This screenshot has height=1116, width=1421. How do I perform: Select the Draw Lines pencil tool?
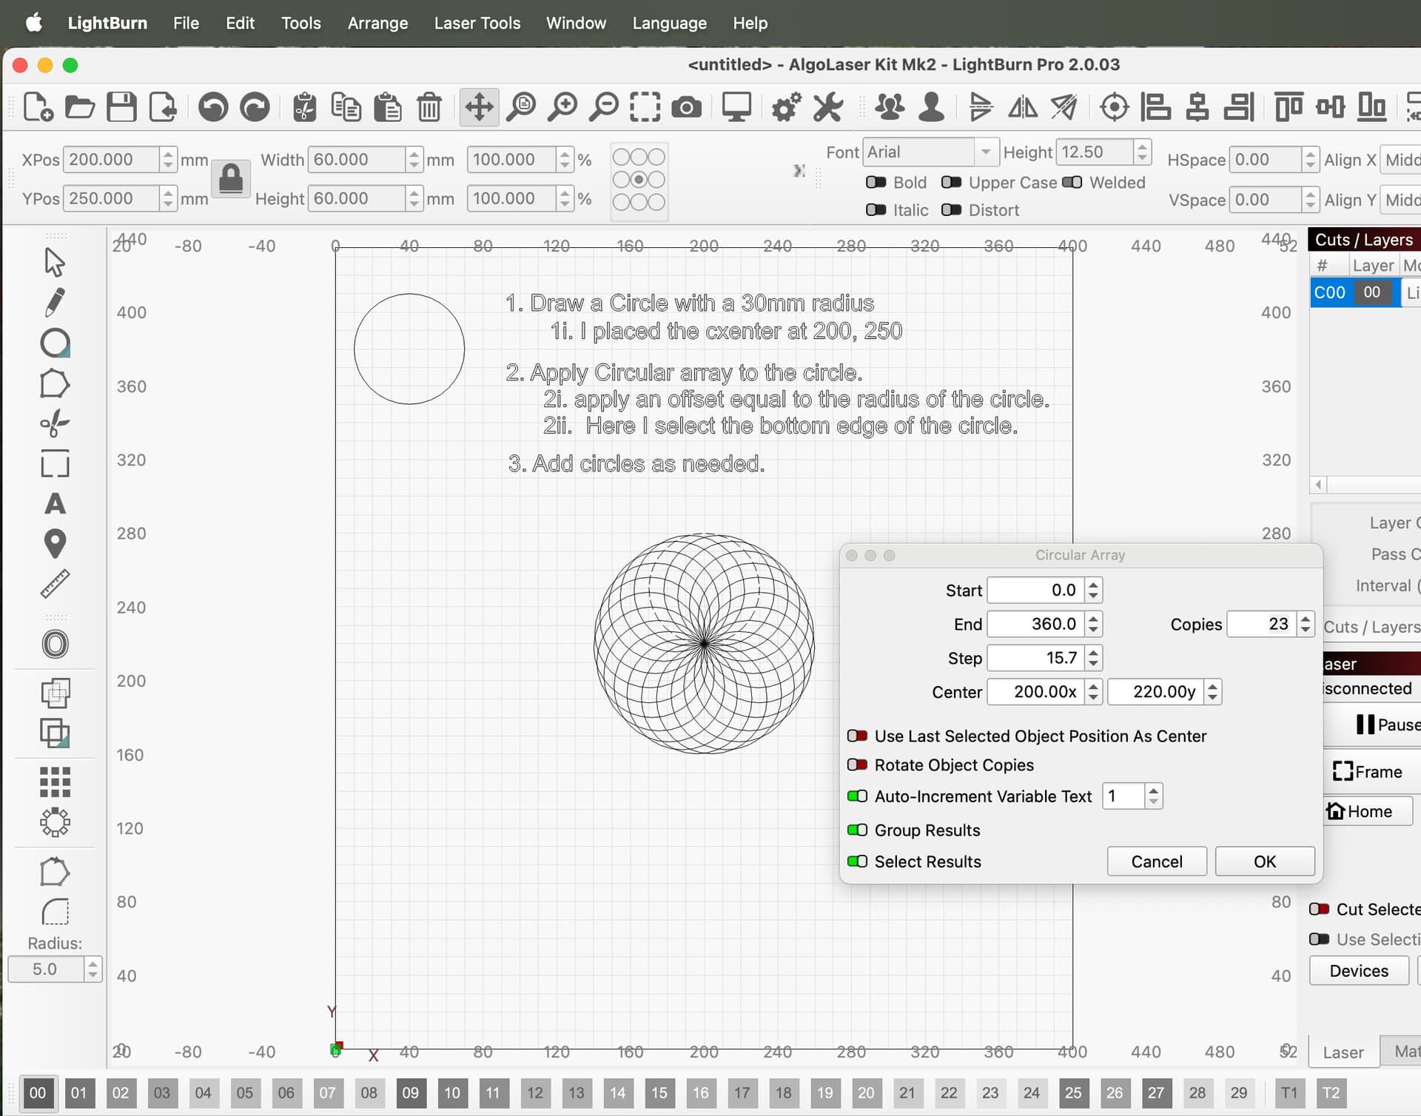(x=55, y=303)
